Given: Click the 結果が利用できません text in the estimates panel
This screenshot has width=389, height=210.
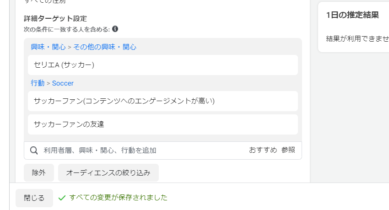Looking at the screenshot, I should pyautogui.click(x=357, y=39).
